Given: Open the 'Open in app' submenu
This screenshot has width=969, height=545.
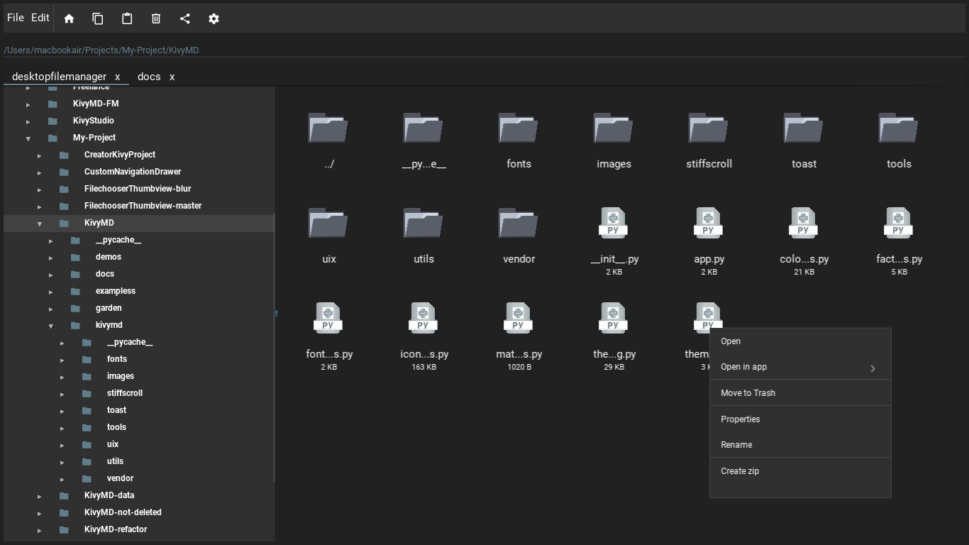Looking at the screenshot, I should [x=743, y=367].
